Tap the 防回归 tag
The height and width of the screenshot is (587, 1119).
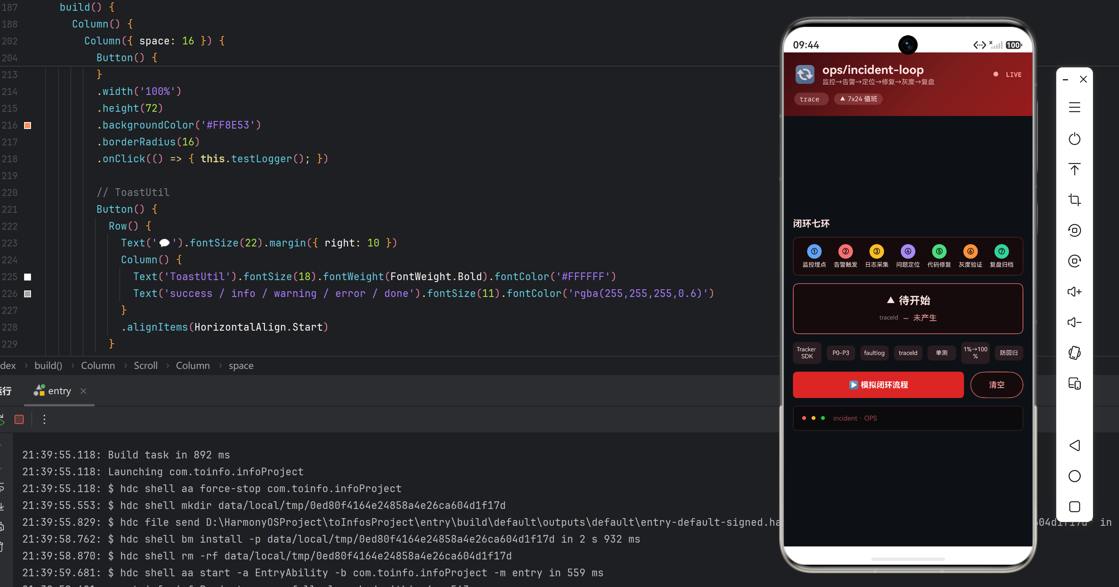[1009, 353]
